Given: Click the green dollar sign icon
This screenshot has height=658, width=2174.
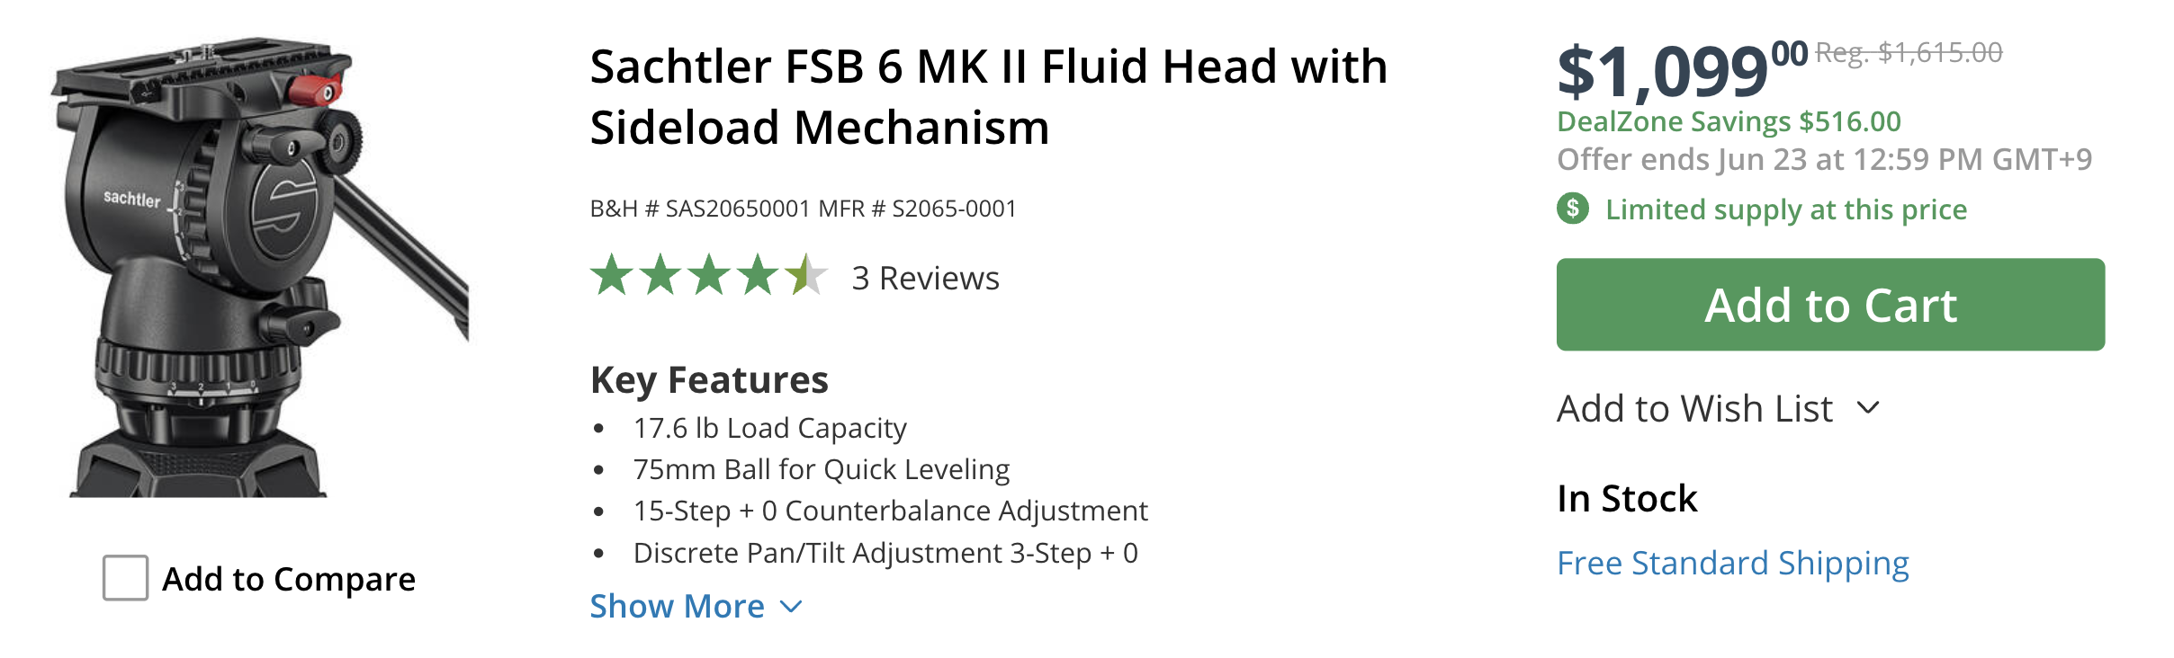Looking at the screenshot, I should [x=1573, y=209].
